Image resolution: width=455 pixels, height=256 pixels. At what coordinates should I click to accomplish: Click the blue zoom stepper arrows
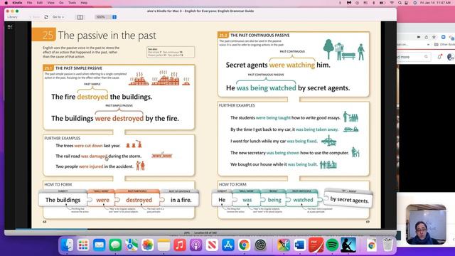(x=114, y=17)
